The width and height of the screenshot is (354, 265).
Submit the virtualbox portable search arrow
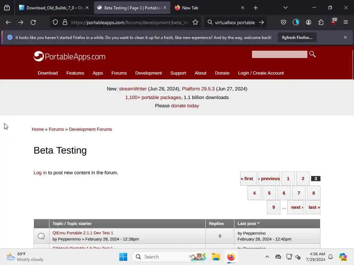click(261, 22)
